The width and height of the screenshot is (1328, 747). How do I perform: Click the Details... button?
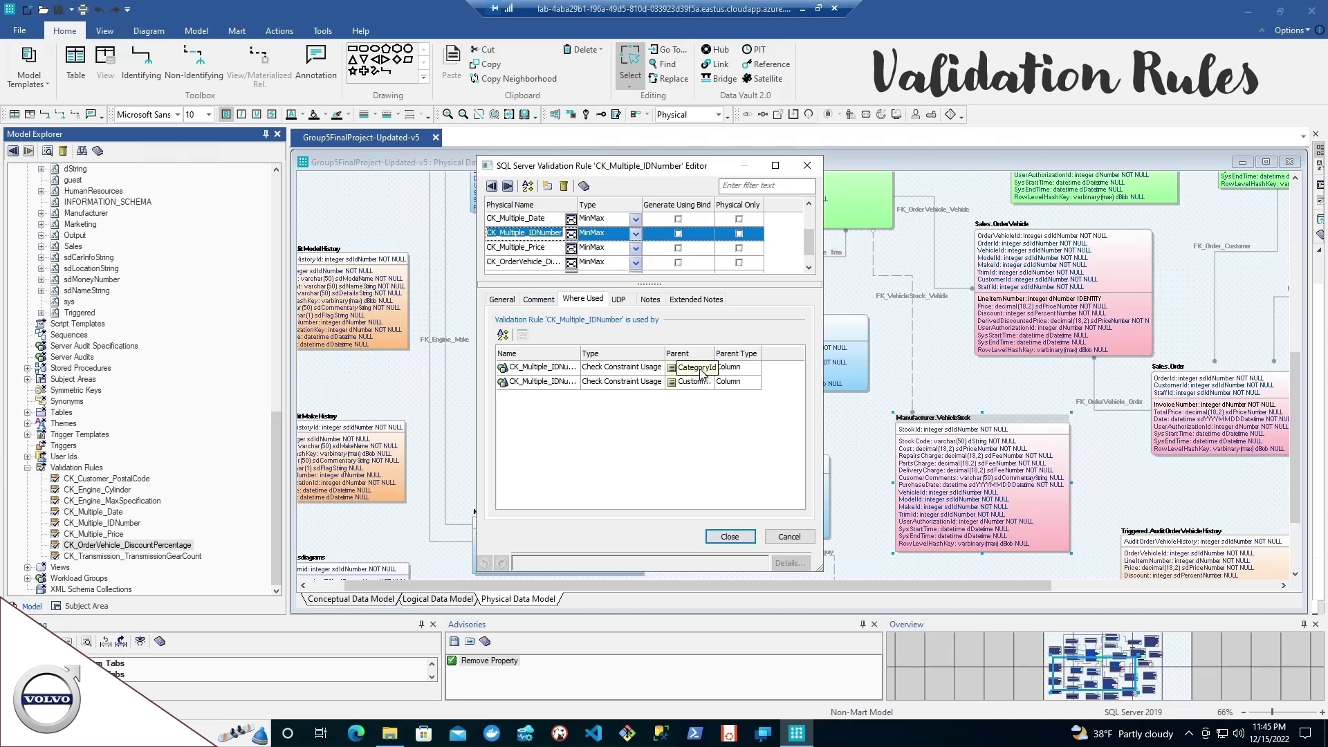(790, 563)
